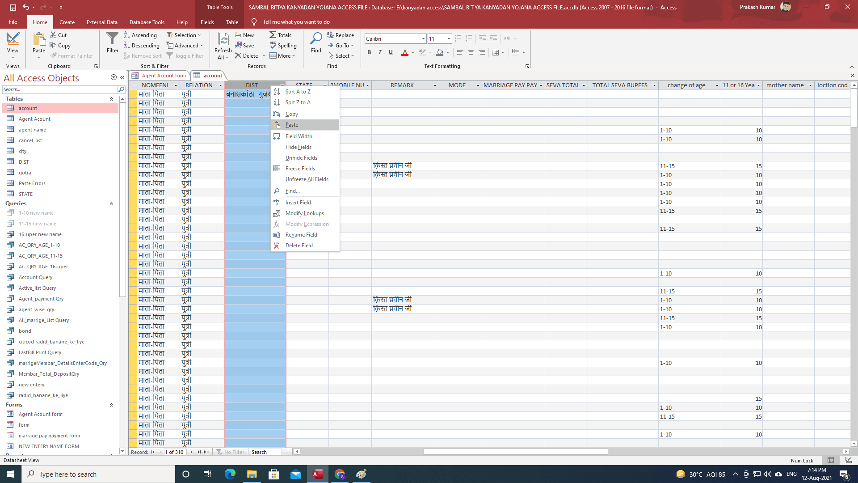This screenshot has width=858, height=483.
Task: Click the Save record icon
Action: (x=239, y=45)
